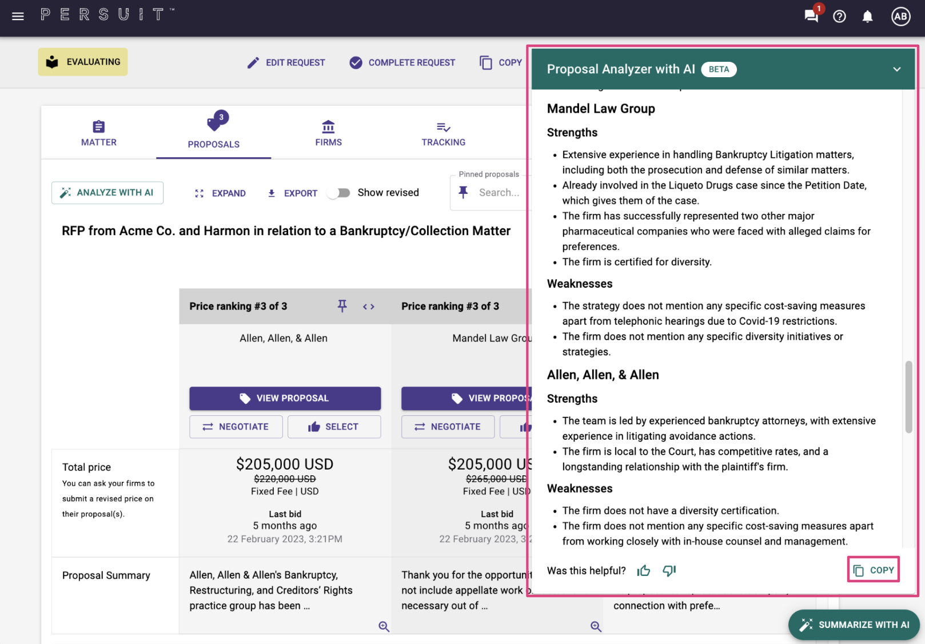Click the Allen, Allen, & Allen analyzer heading
Viewport: 925px width, 644px height.
coord(603,375)
